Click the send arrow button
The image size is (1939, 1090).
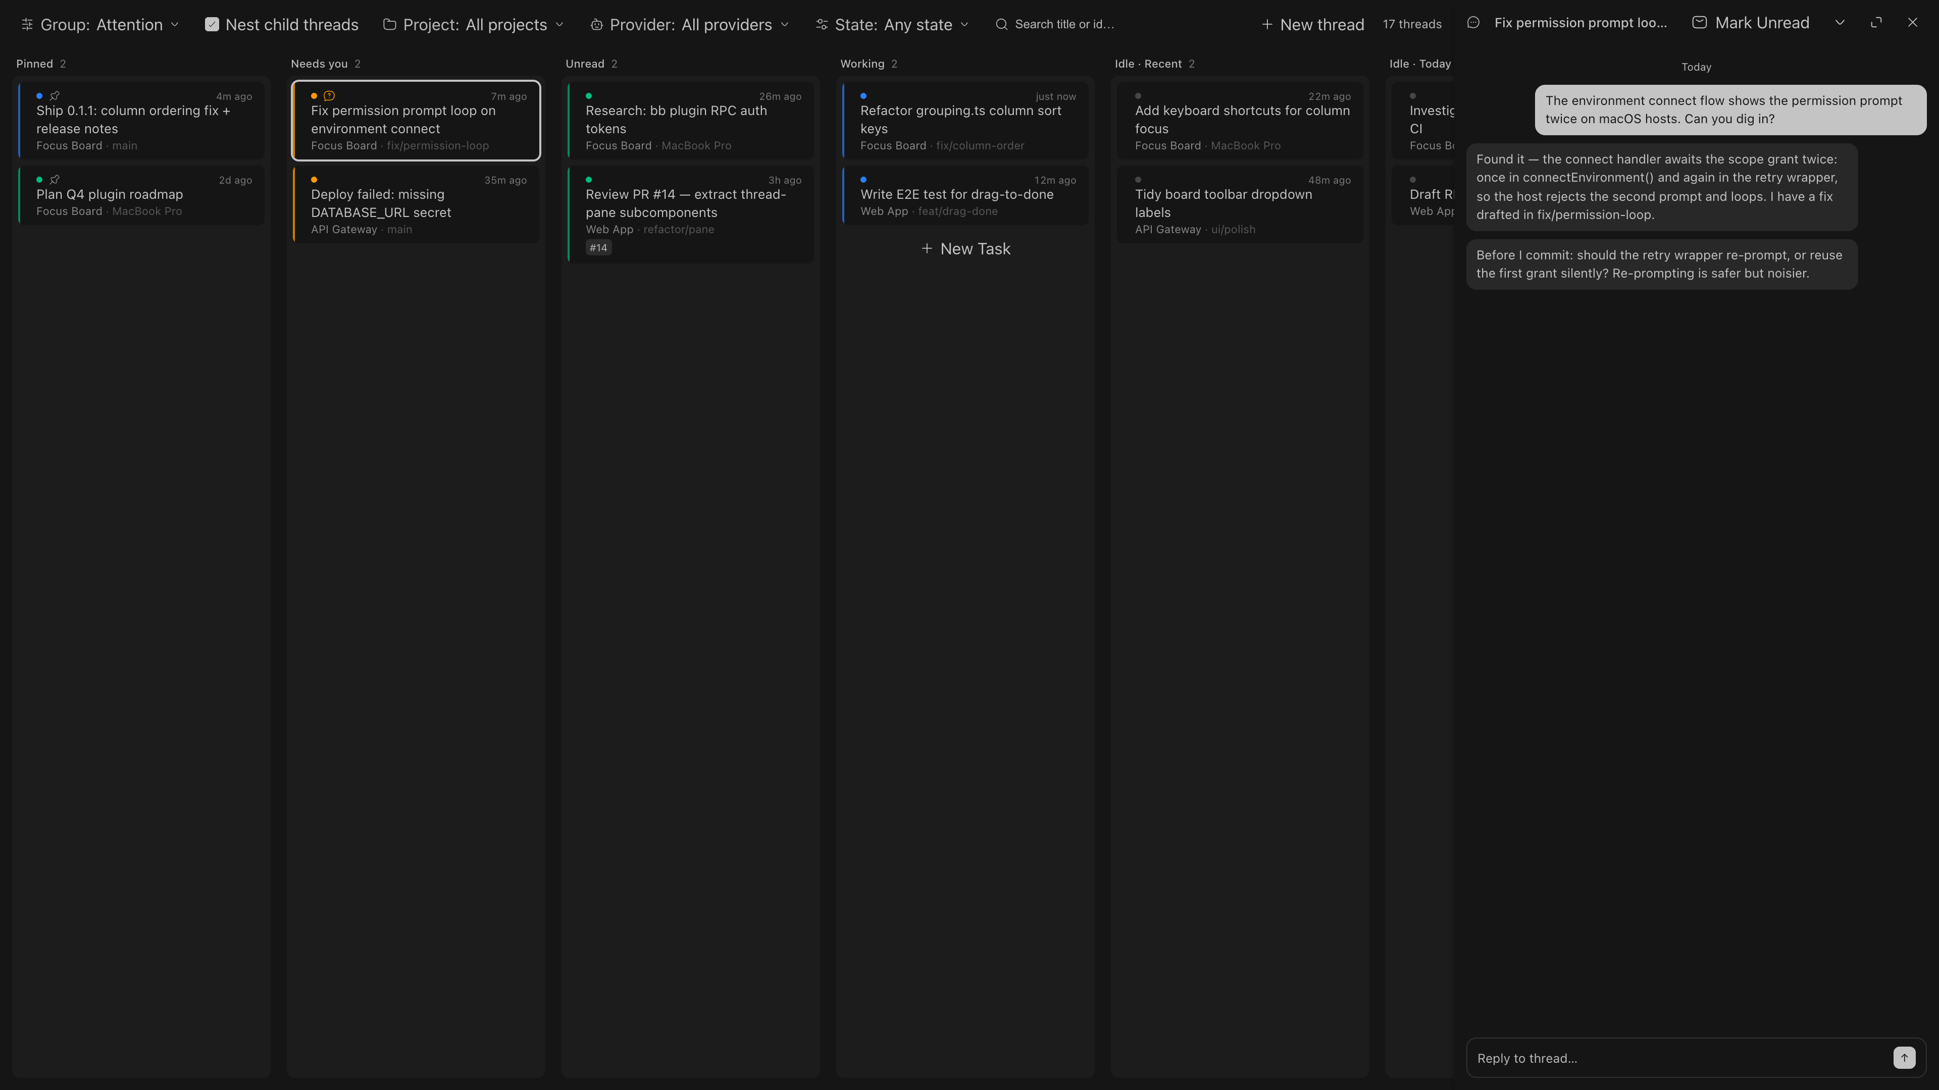pyautogui.click(x=1904, y=1058)
